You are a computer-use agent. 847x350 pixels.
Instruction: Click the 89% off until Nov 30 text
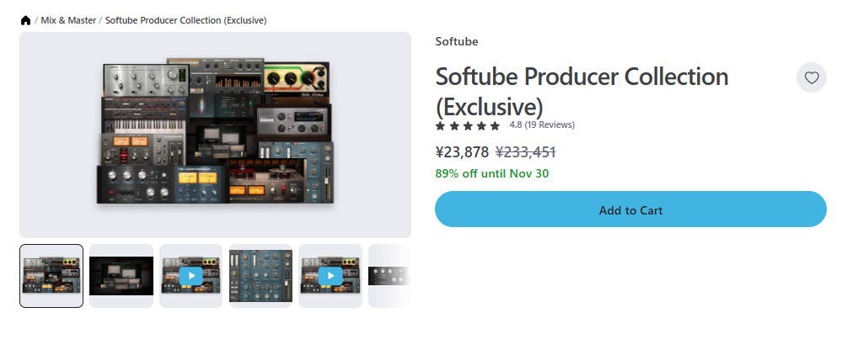coord(491,173)
